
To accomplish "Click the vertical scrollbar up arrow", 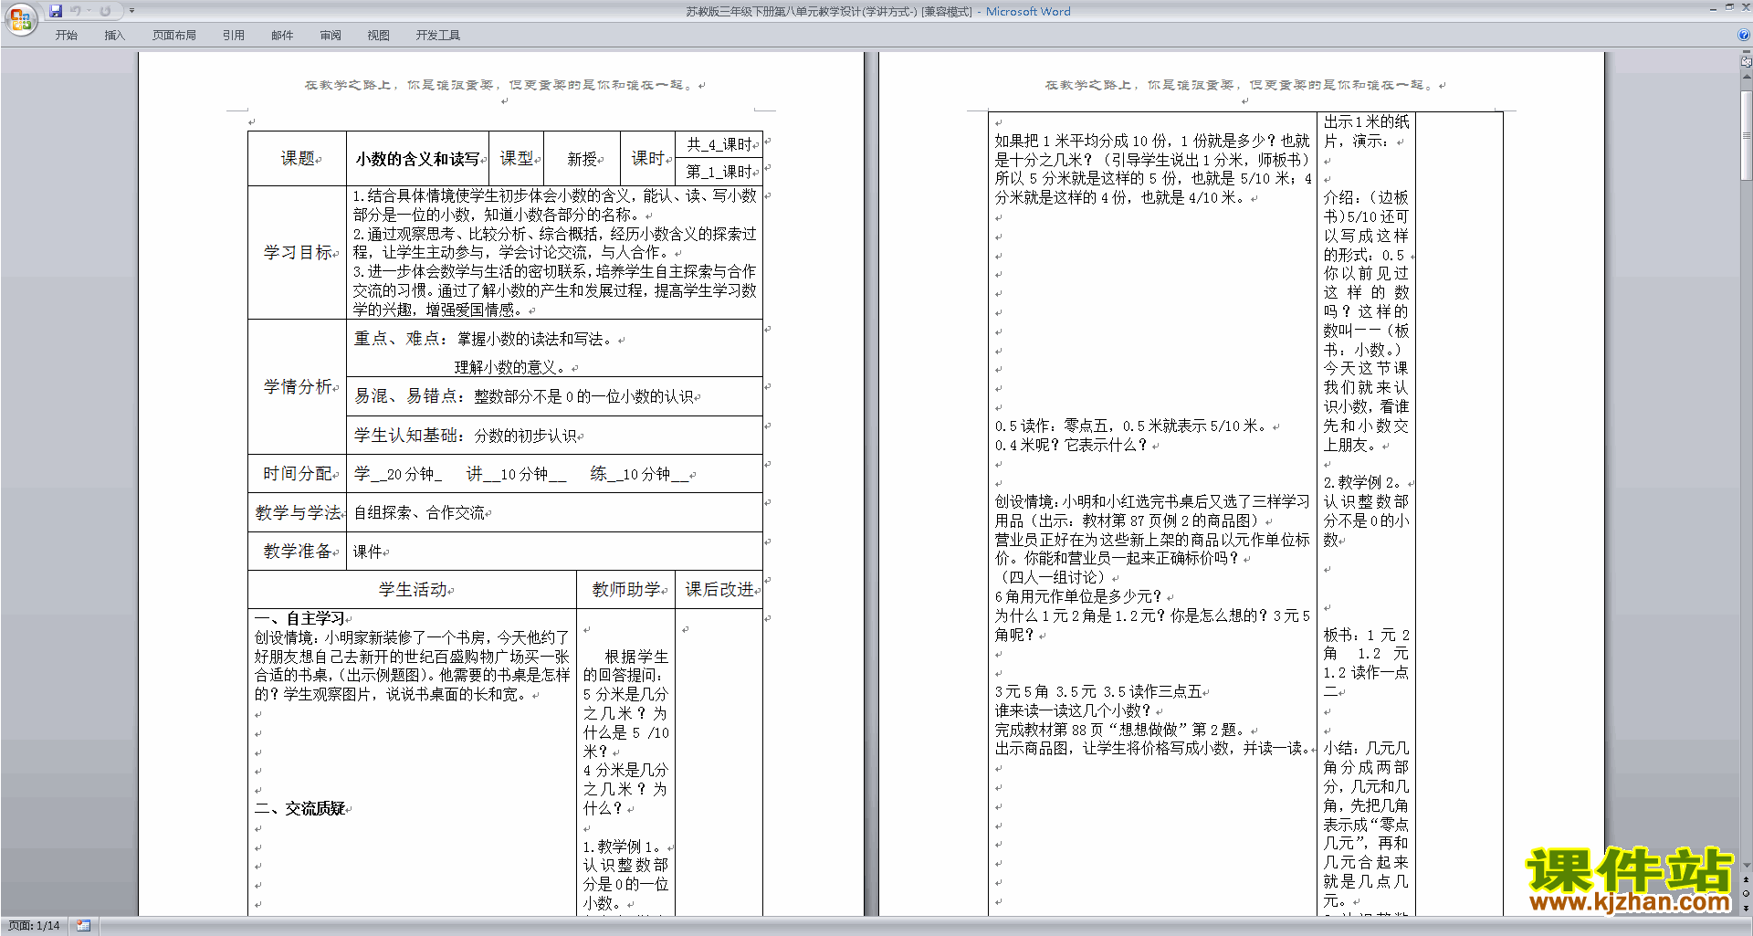I will click(1746, 75).
